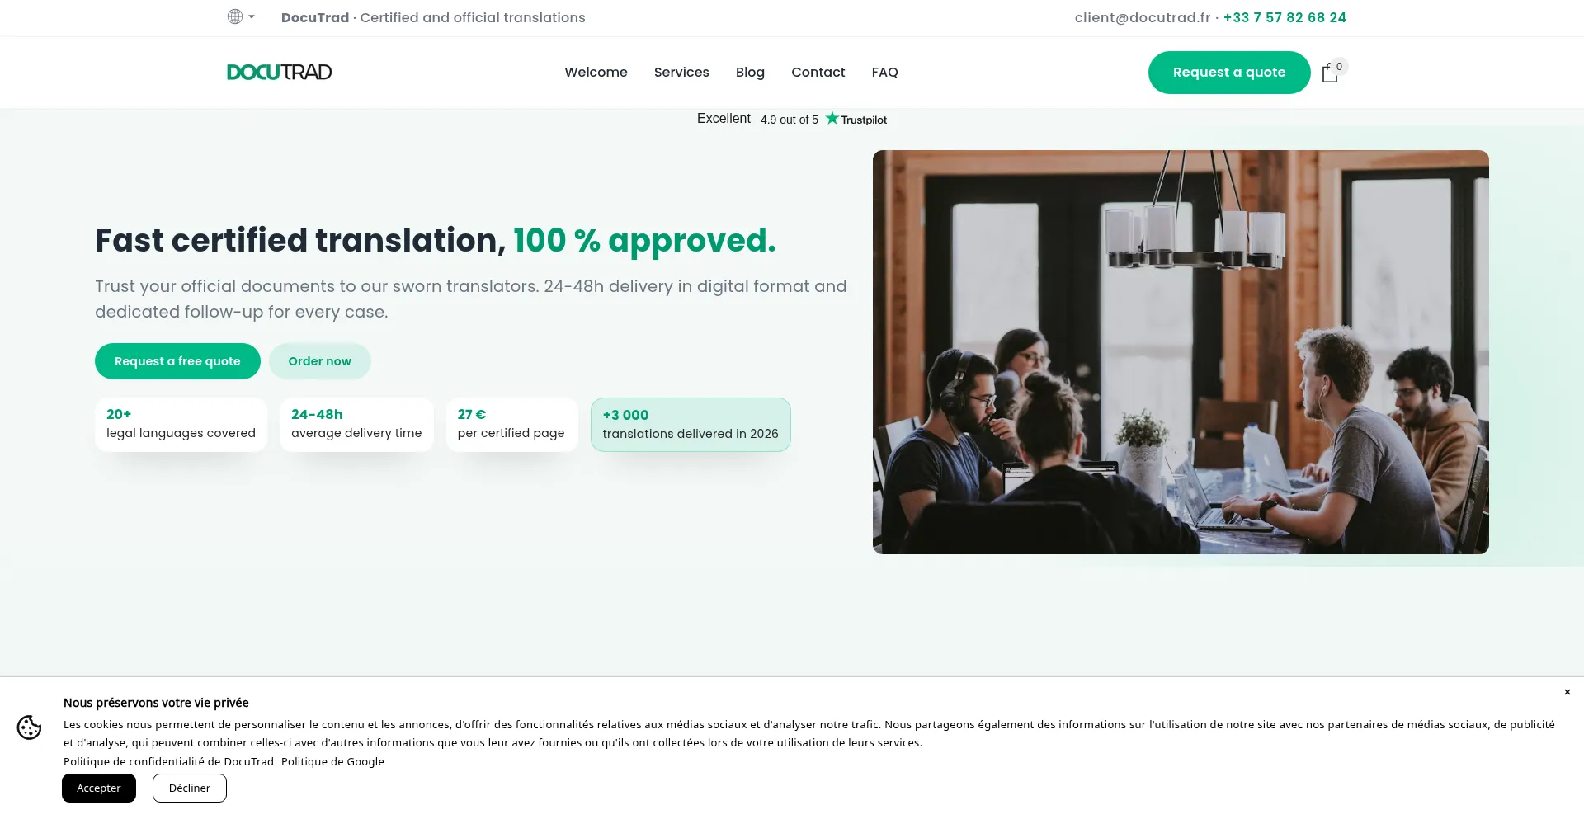Click the Order now button
Image resolution: width=1584 pixels, height=819 pixels.
pyautogui.click(x=319, y=361)
